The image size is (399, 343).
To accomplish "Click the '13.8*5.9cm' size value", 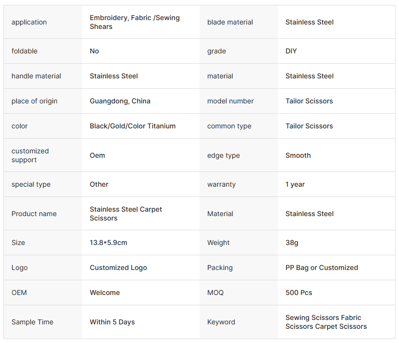I will (109, 243).
